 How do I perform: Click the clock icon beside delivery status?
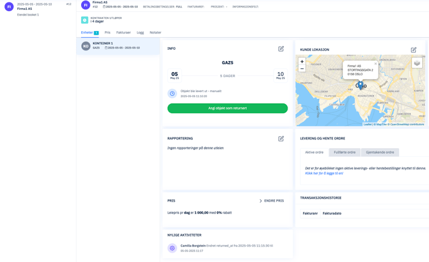point(172,93)
